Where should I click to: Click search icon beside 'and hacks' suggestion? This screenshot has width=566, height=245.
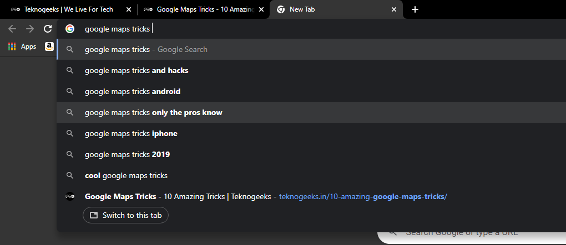point(70,71)
